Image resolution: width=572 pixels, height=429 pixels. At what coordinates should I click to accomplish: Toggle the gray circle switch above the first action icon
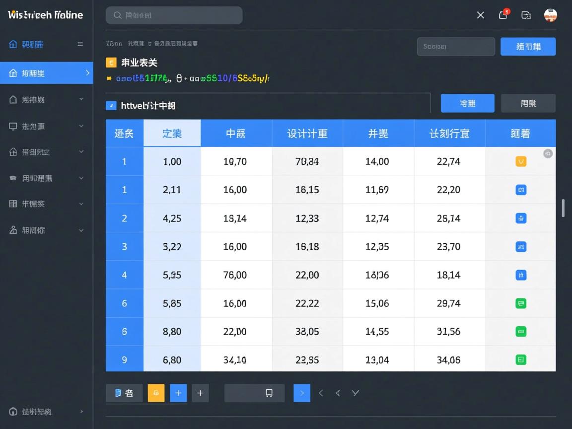tap(548, 154)
